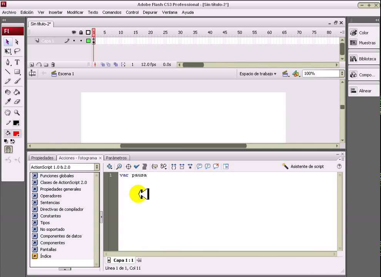
Task: Toggle Capa 1 outline color square
Action: click(88, 41)
